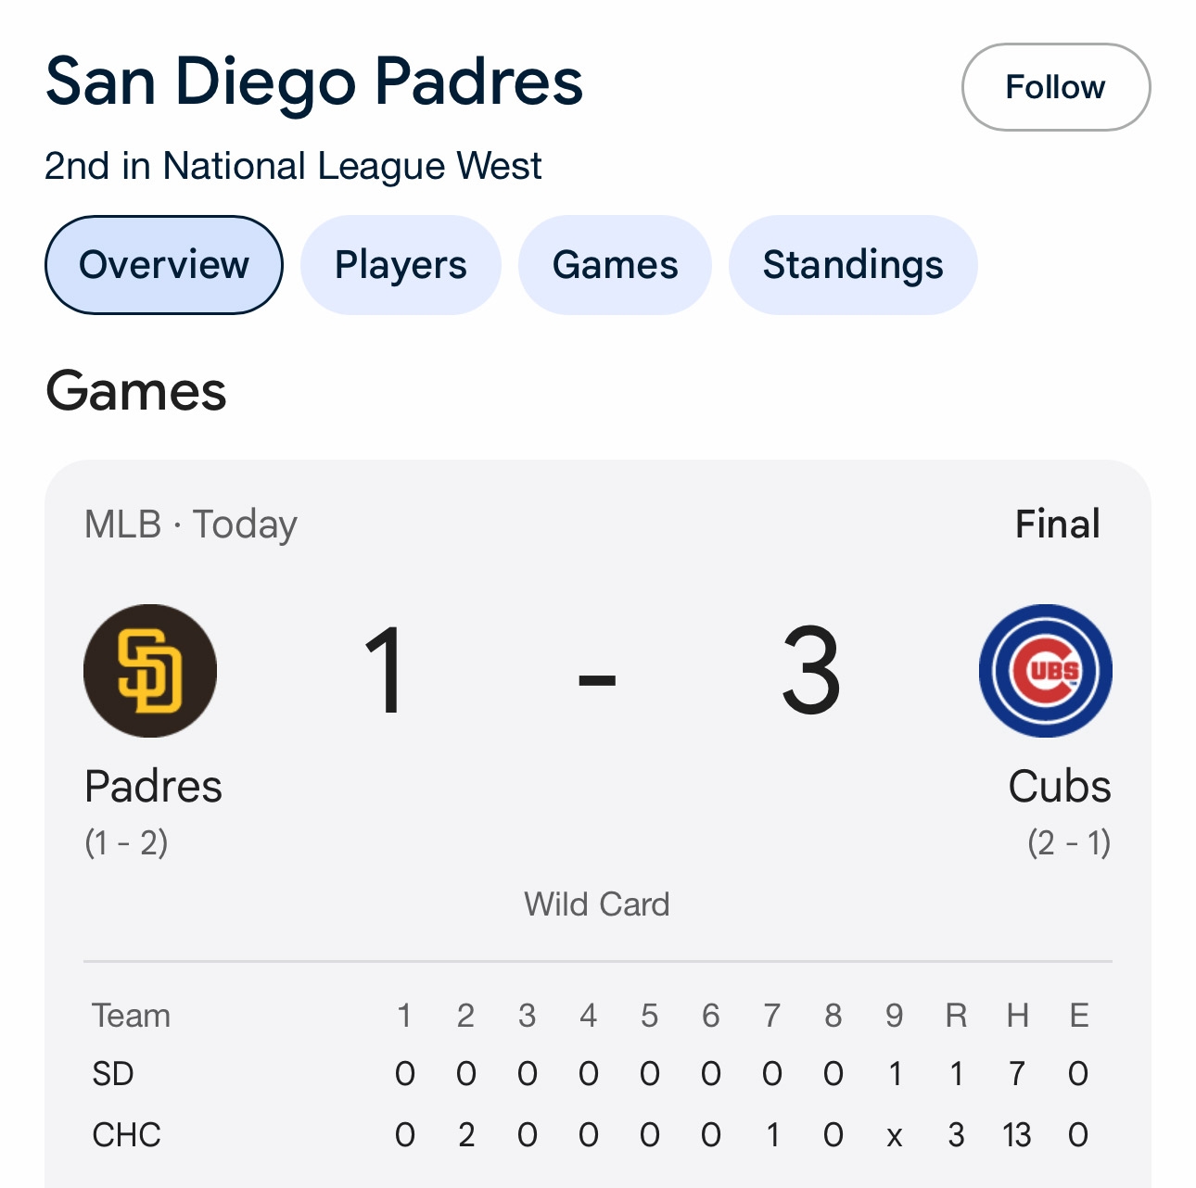
Task: Click the San Diego Padres logo icon
Action: [150, 671]
